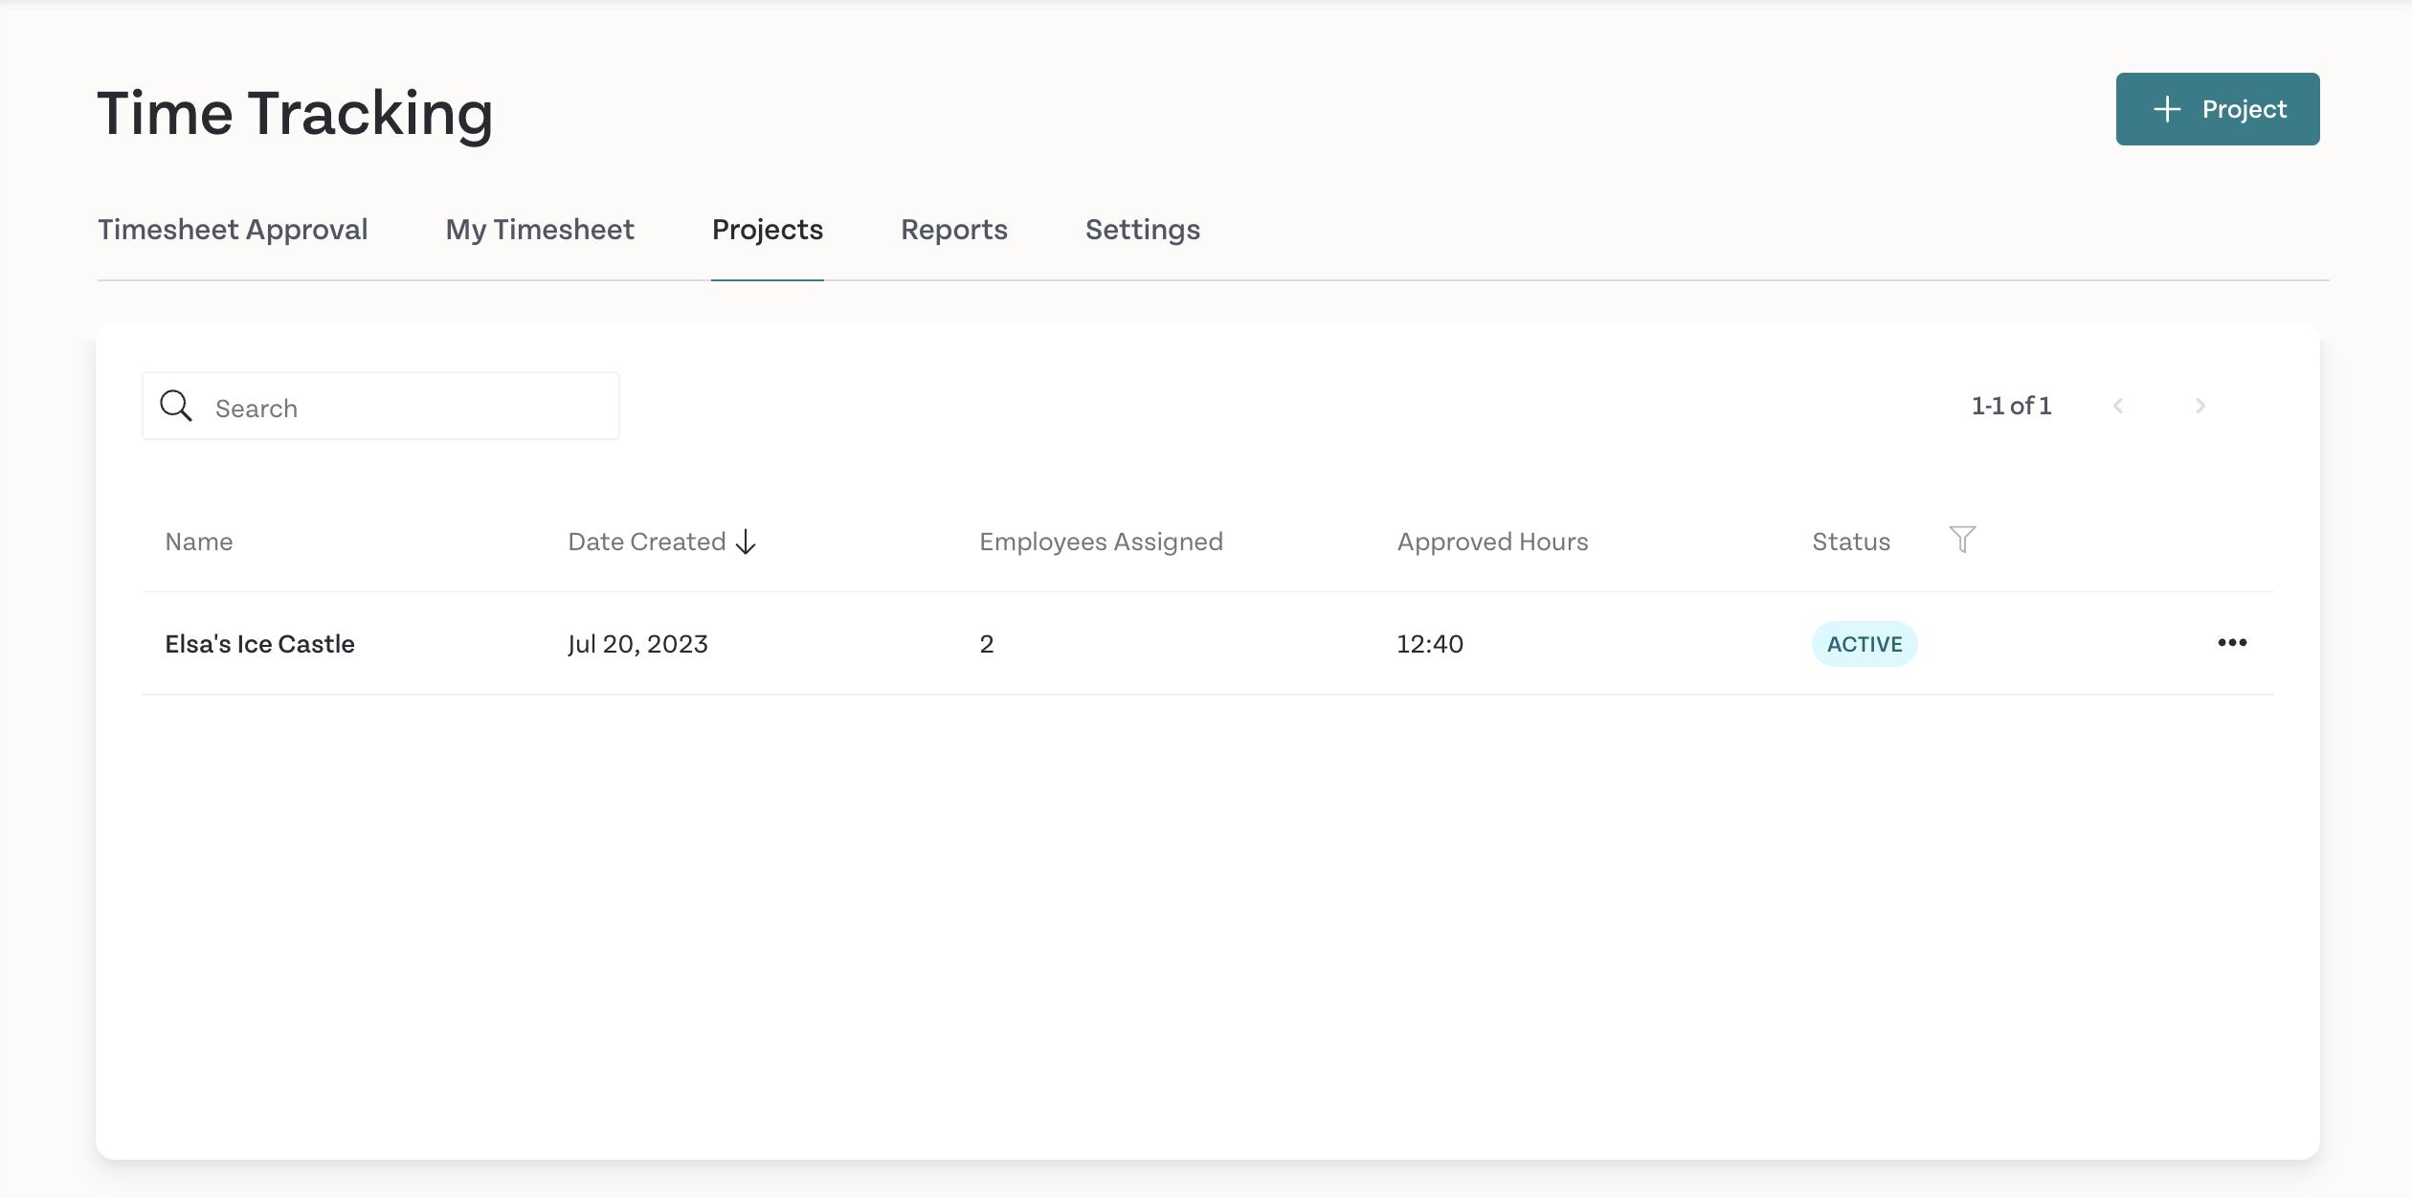Click the Date Created sort arrow
Viewport: 2412px width, 1198px height.
tap(746, 542)
